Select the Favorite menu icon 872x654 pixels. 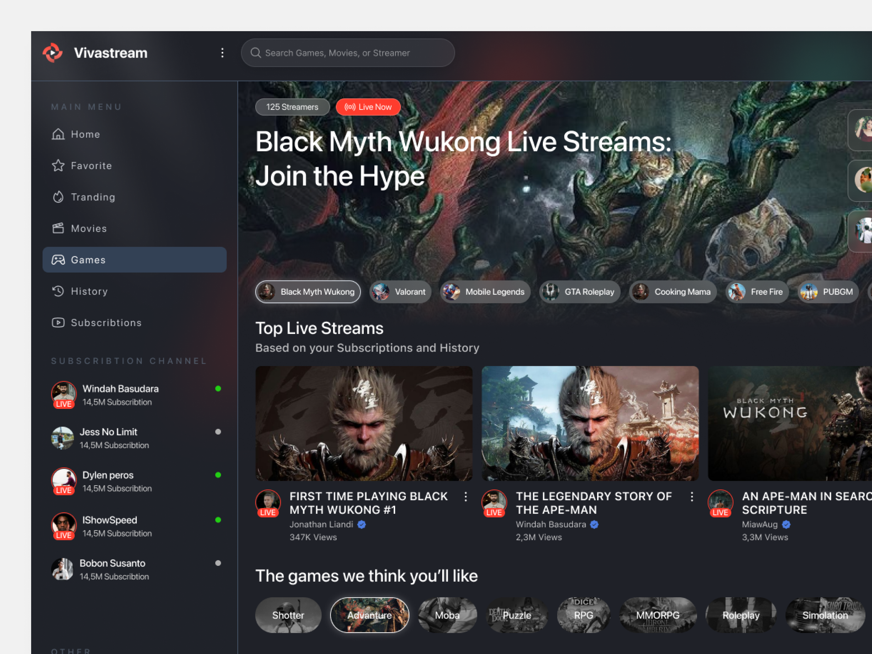tap(58, 166)
